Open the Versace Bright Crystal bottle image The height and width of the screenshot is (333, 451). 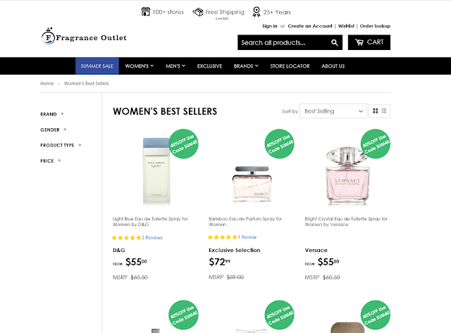(347, 176)
